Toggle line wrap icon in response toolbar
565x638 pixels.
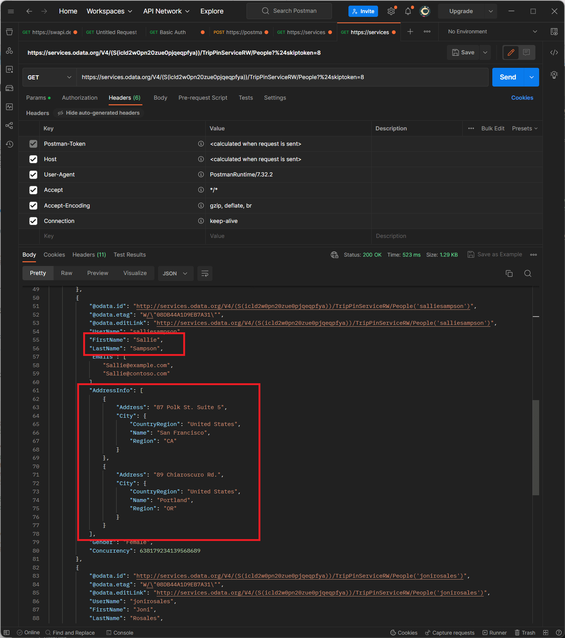tap(205, 273)
